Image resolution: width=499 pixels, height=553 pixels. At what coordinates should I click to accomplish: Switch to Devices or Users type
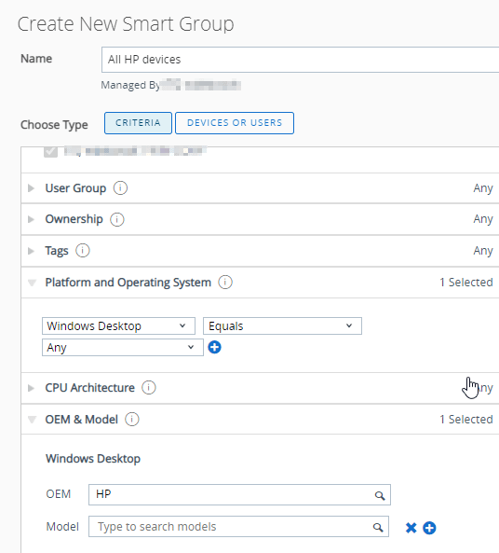pos(235,123)
